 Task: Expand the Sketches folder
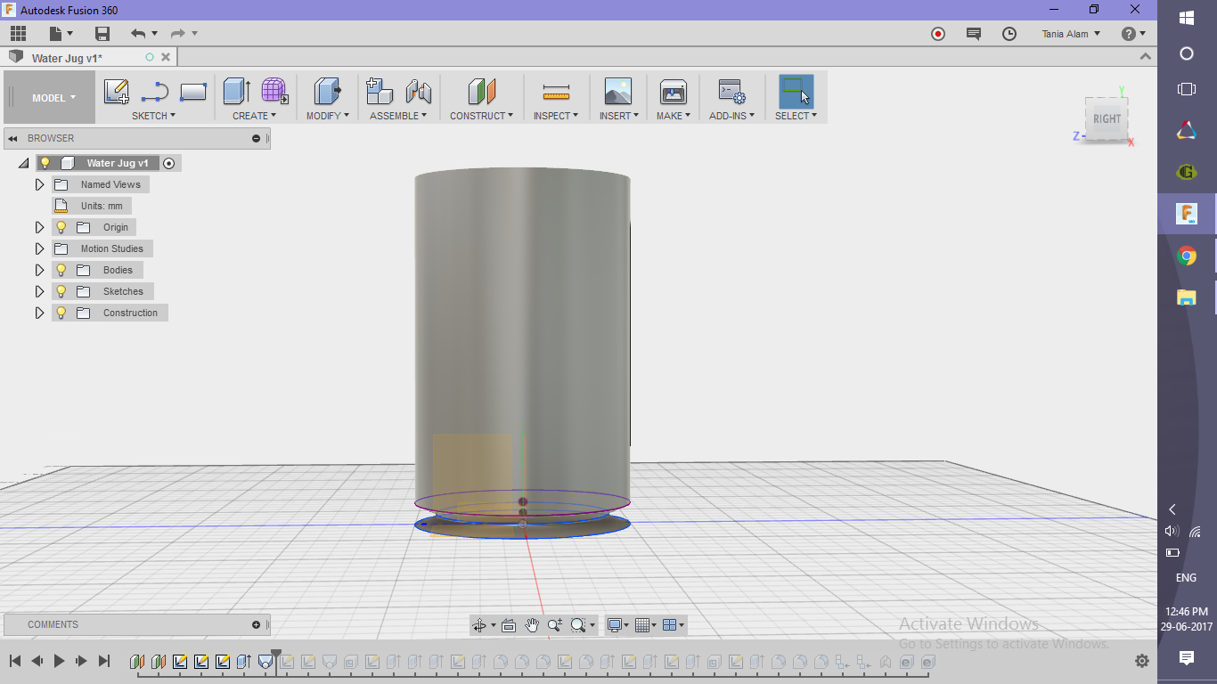[x=39, y=291]
